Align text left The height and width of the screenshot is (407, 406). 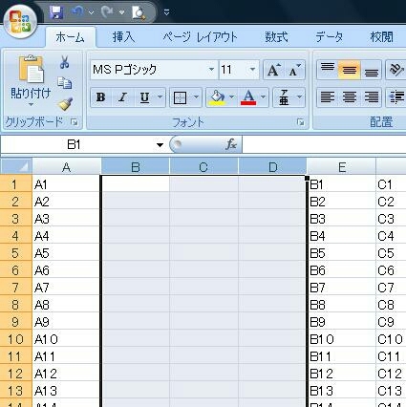coord(328,97)
